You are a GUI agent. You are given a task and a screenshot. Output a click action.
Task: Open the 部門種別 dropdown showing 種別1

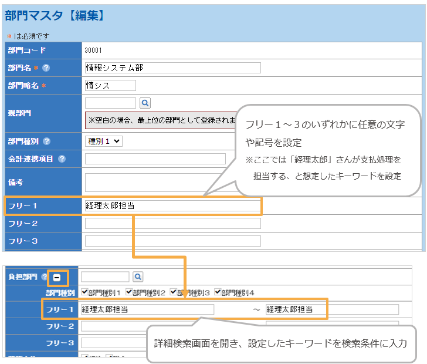pyautogui.click(x=104, y=141)
